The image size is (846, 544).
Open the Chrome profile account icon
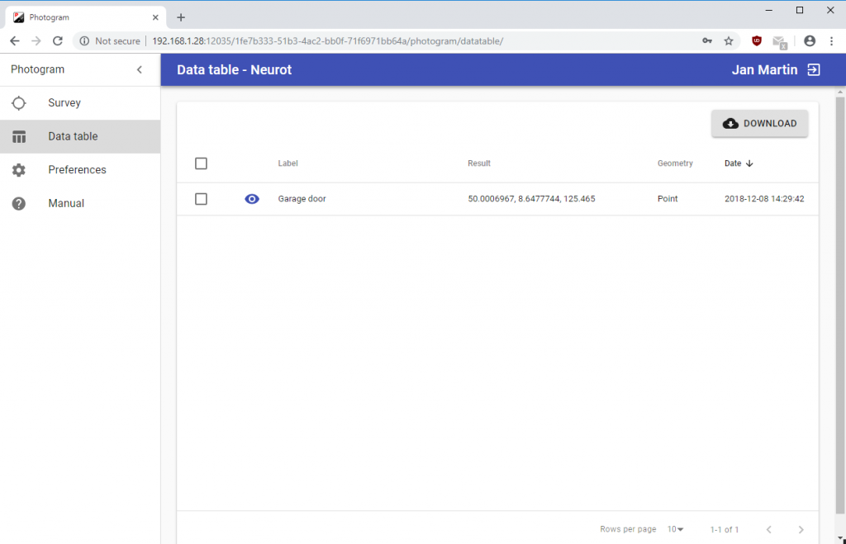810,40
